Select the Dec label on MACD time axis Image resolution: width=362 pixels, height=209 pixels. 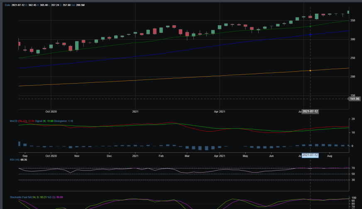point(109,156)
